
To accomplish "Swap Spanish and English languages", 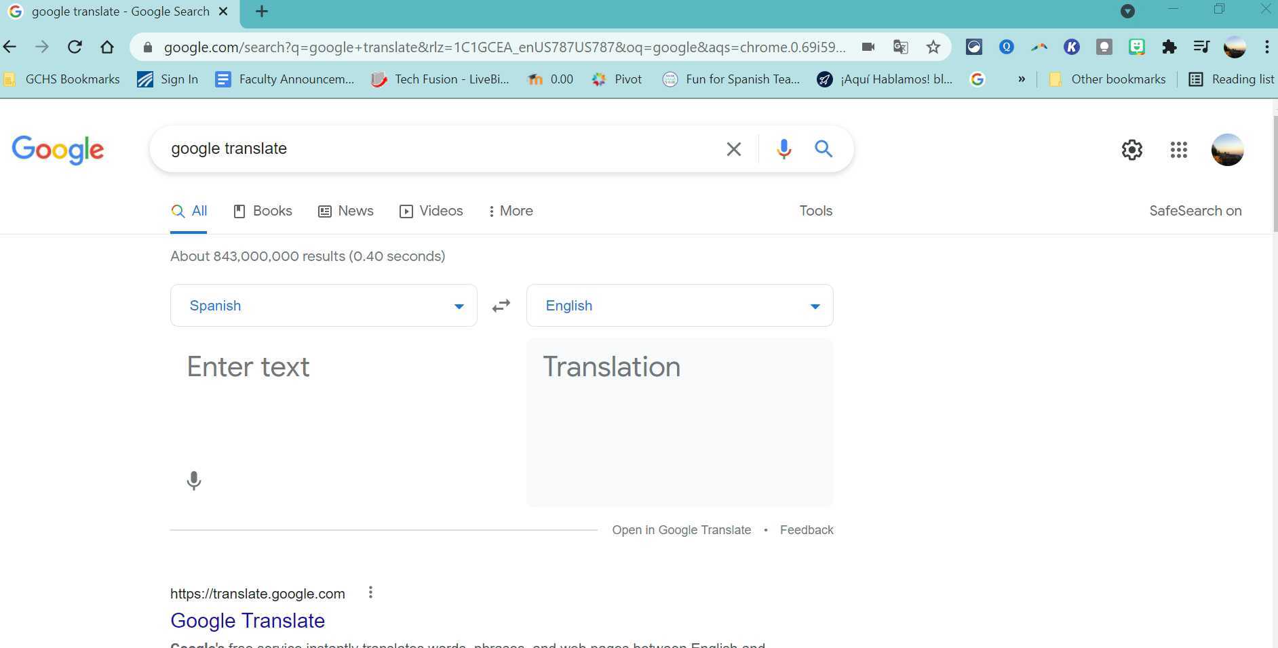I will pyautogui.click(x=501, y=306).
